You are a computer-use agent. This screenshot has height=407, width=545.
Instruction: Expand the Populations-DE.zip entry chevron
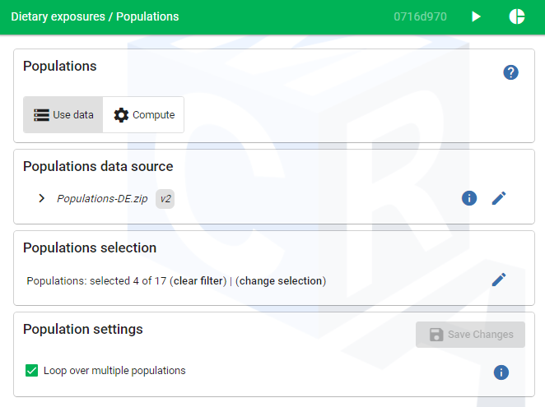point(41,199)
